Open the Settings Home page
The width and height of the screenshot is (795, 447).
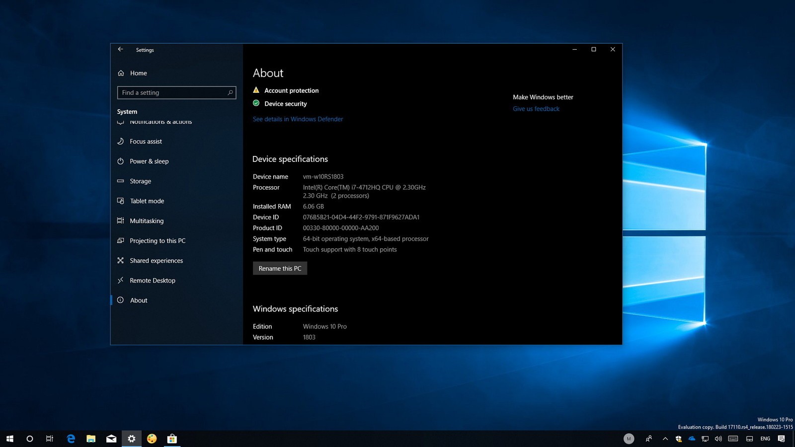click(132, 73)
